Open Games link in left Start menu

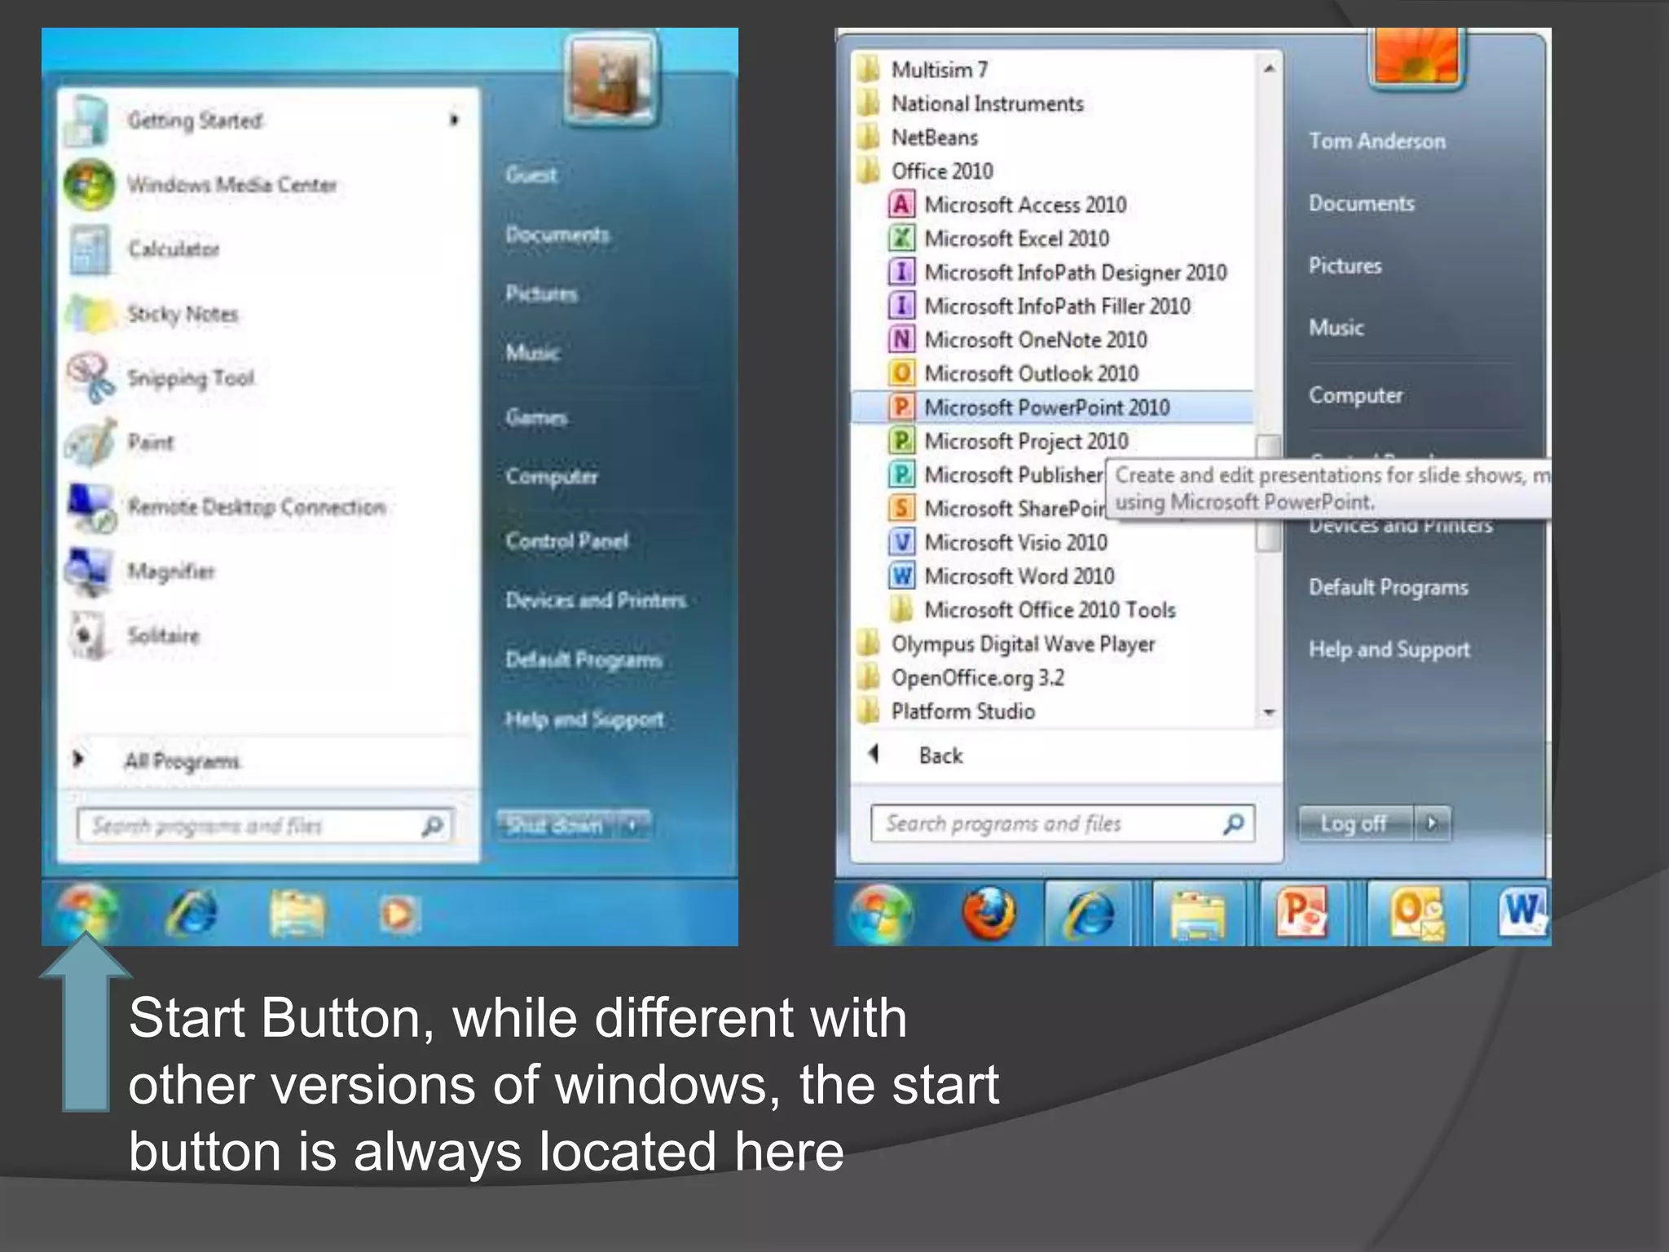(x=536, y=417)
